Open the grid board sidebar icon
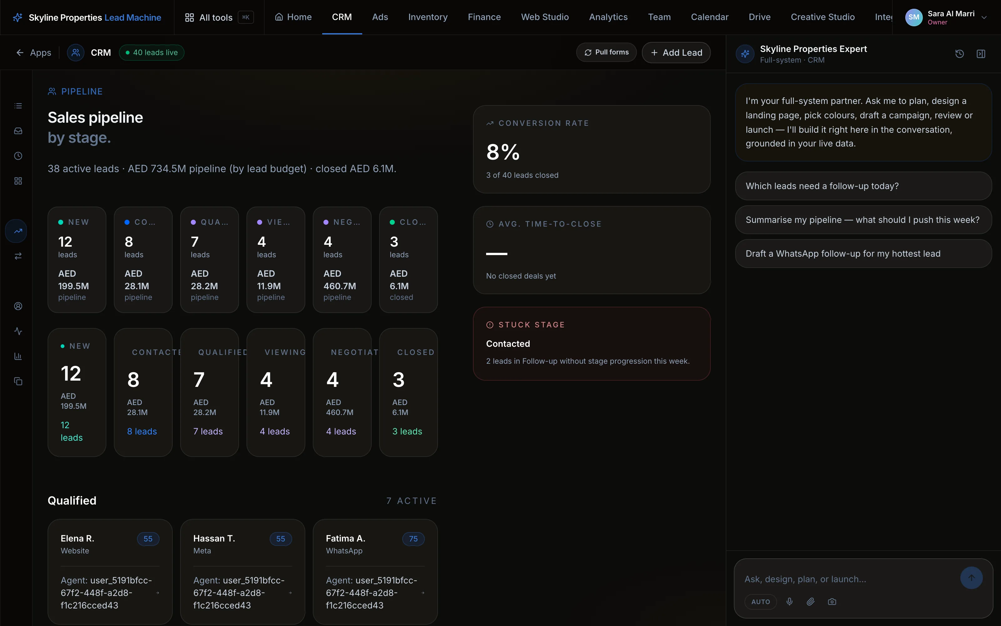This screenshot has height=626, width=1001. 18,181
